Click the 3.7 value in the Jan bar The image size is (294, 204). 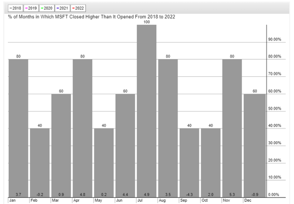[18, 194]
